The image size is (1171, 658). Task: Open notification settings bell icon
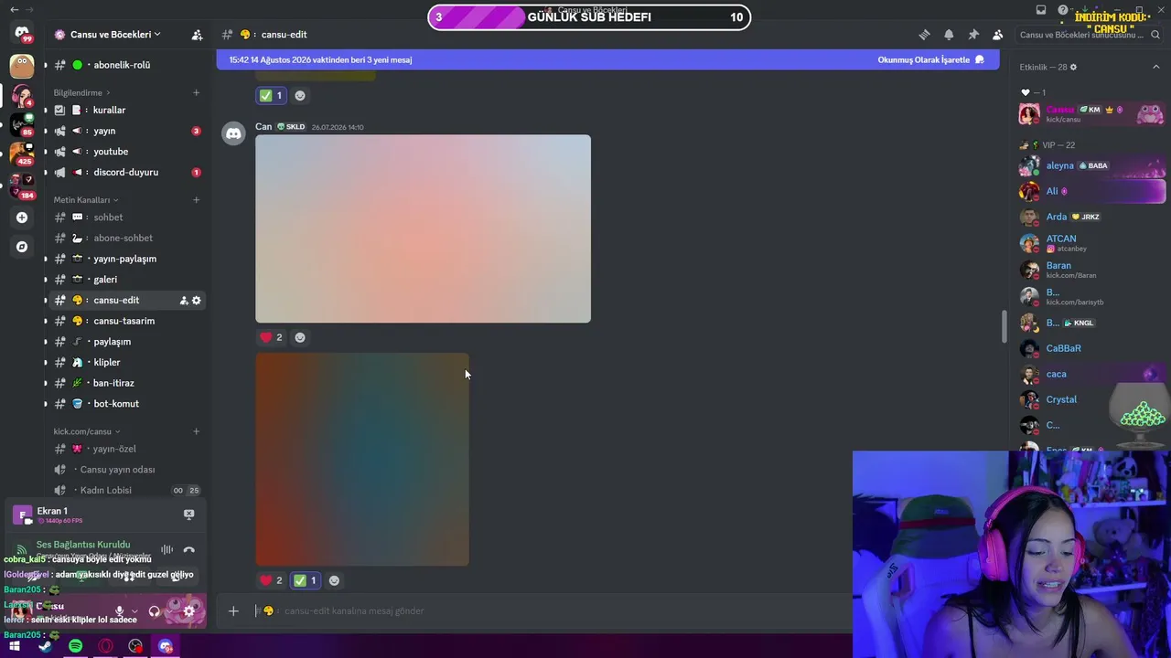949,35
